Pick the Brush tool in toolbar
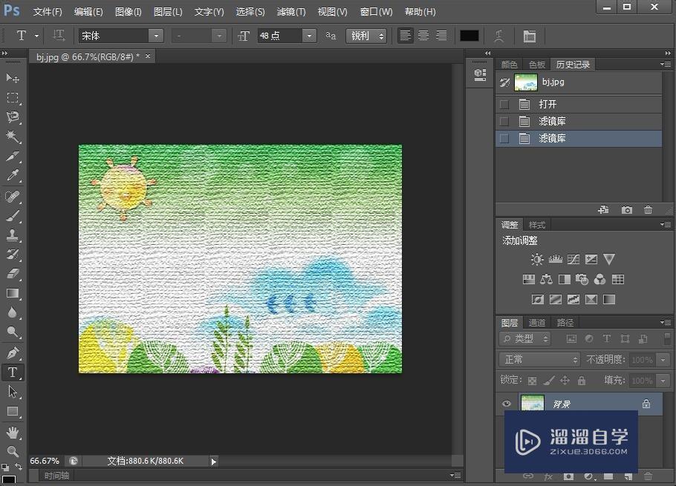Screen dimensions: 676x486 pyautogui.click(x=13, y=216)
